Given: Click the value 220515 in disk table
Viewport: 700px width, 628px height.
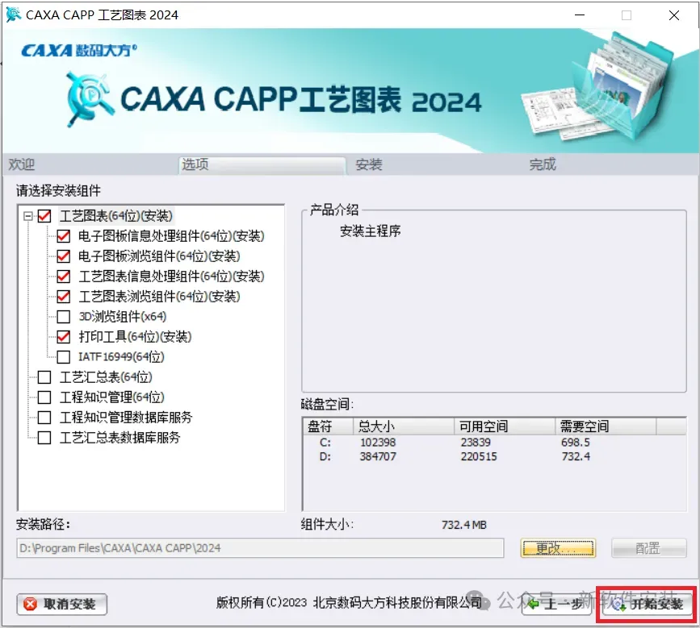Looking at the screenshot, I should point(479,456).
